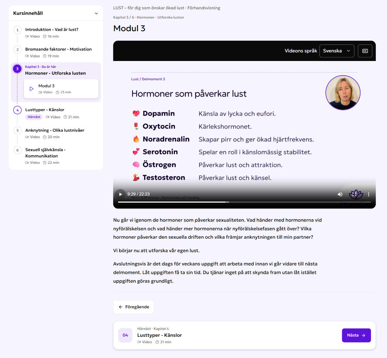Screen dimensions: 387x358
Task: Click the Härnäst · Kapitel 4 label
Action: click(153, 328)
